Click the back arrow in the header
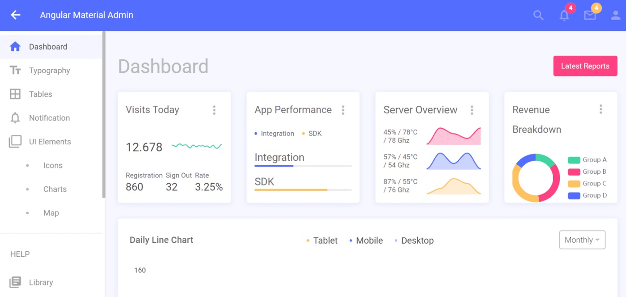626x297 pixels. 16,15
